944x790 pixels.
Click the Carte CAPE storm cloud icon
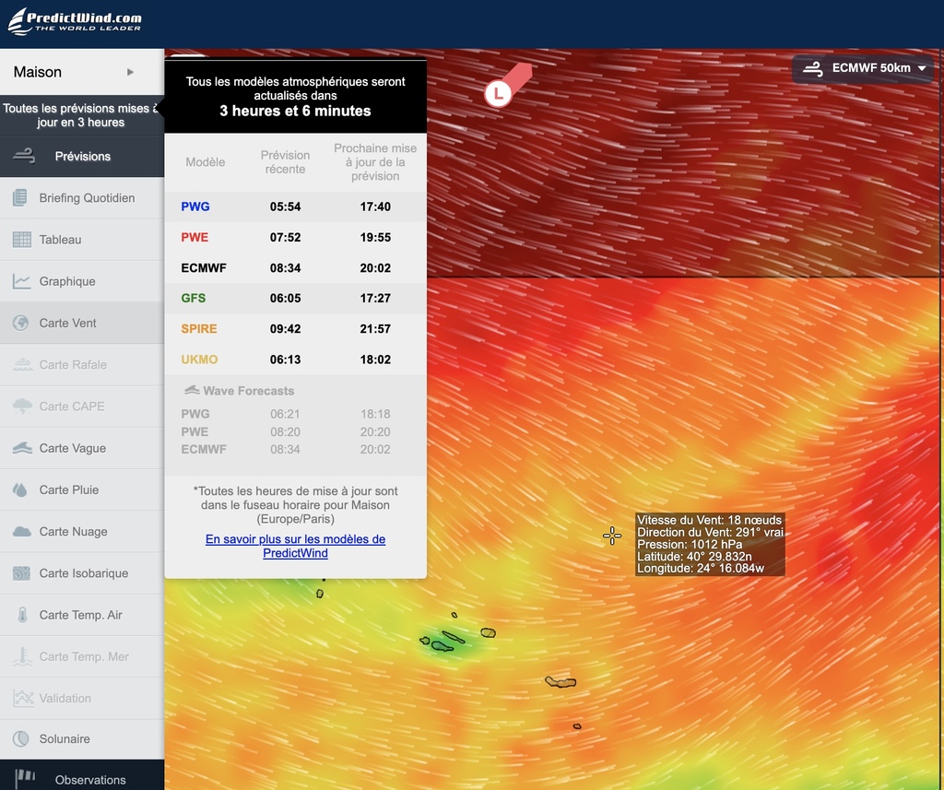(22, 407)
